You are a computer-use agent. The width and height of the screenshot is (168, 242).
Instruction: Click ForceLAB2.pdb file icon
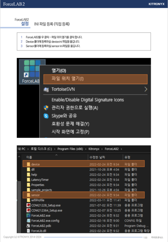coord(28,225)
